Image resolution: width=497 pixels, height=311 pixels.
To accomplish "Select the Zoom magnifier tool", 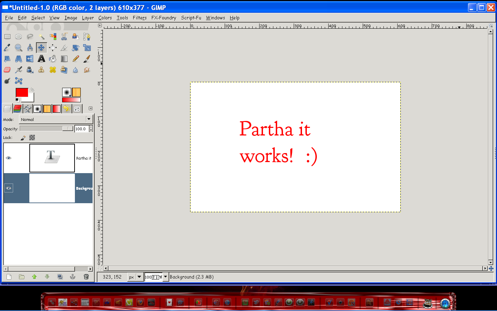I will tap(19, 48).
